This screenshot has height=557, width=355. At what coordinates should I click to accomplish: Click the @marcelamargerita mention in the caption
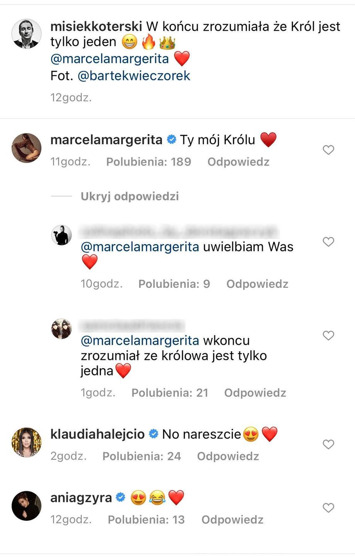pyautogui.click(x=109, y=59)
